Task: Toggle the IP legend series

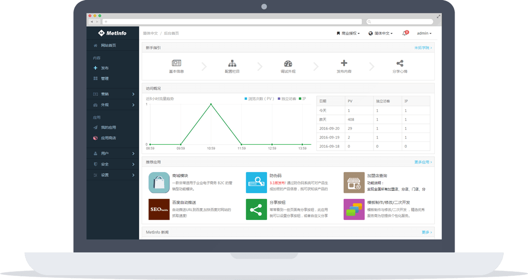Action: pyautogui.click(x=302, y=99)
